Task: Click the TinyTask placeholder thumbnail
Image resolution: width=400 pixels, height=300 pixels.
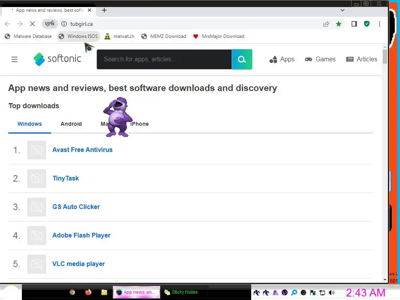Action: point(37,179)
